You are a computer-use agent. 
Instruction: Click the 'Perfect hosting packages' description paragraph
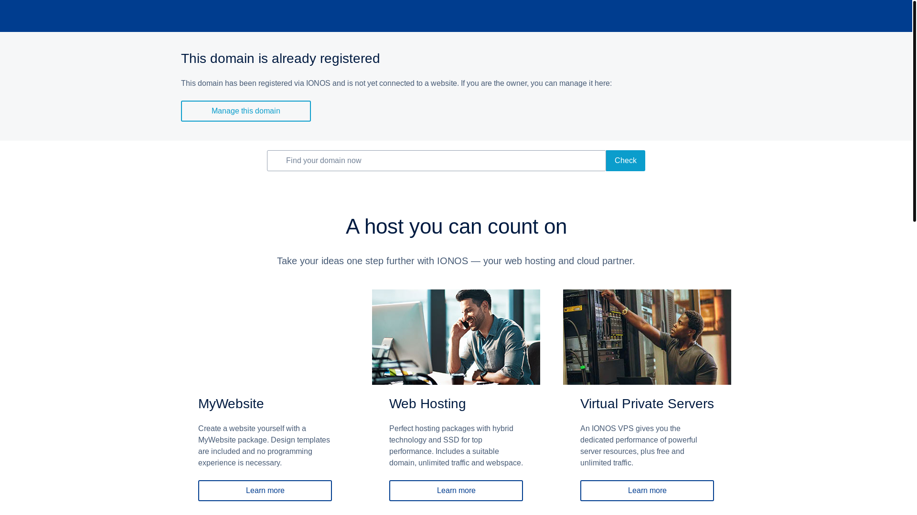tap(456, 446)
